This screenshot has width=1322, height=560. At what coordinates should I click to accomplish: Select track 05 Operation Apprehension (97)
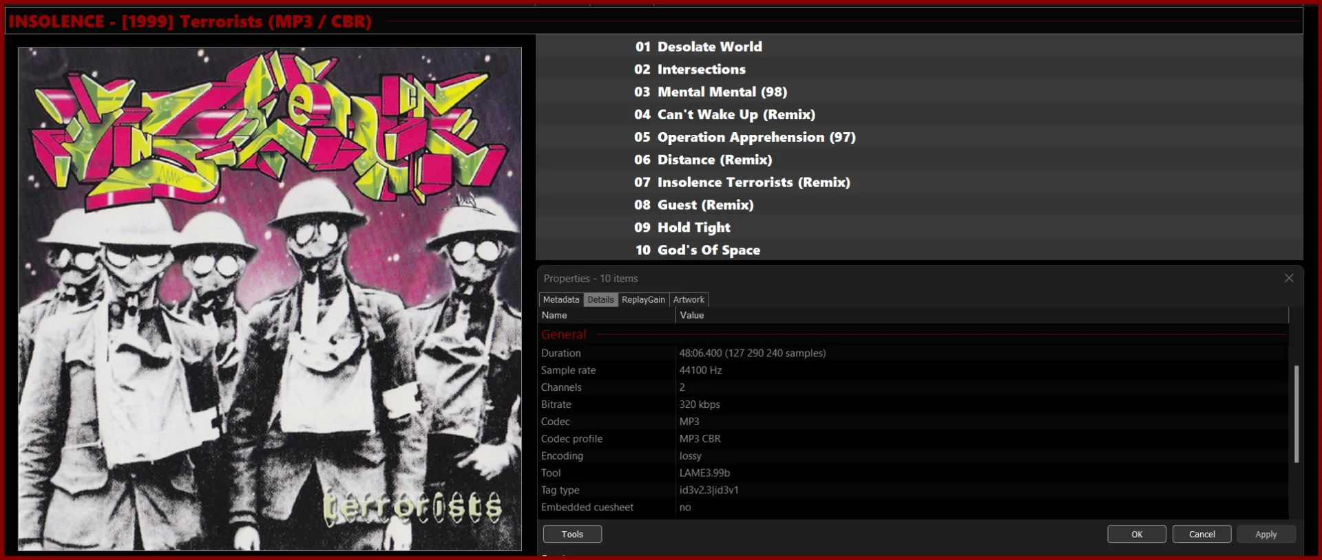(919, 138)
